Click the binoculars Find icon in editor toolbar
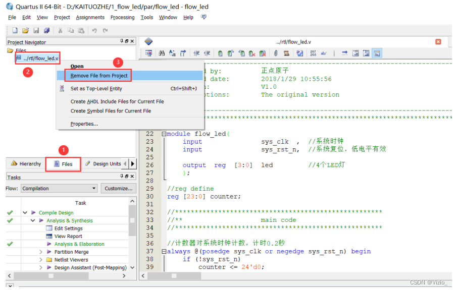 point(162,53)
